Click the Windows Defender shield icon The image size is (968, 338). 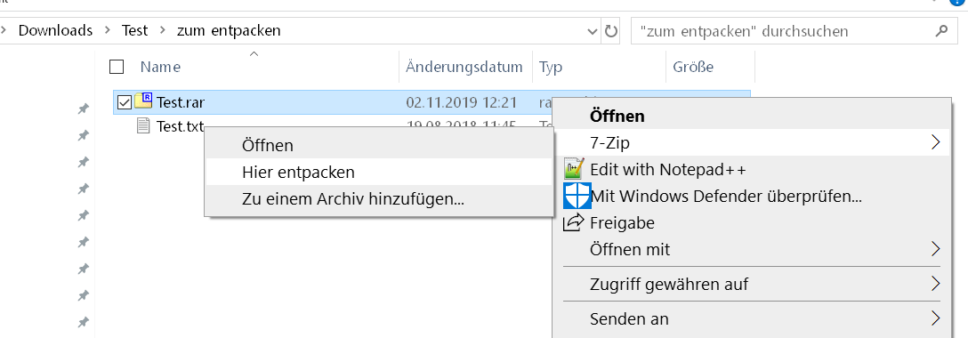pyautogui.click(x=577, y=197)
